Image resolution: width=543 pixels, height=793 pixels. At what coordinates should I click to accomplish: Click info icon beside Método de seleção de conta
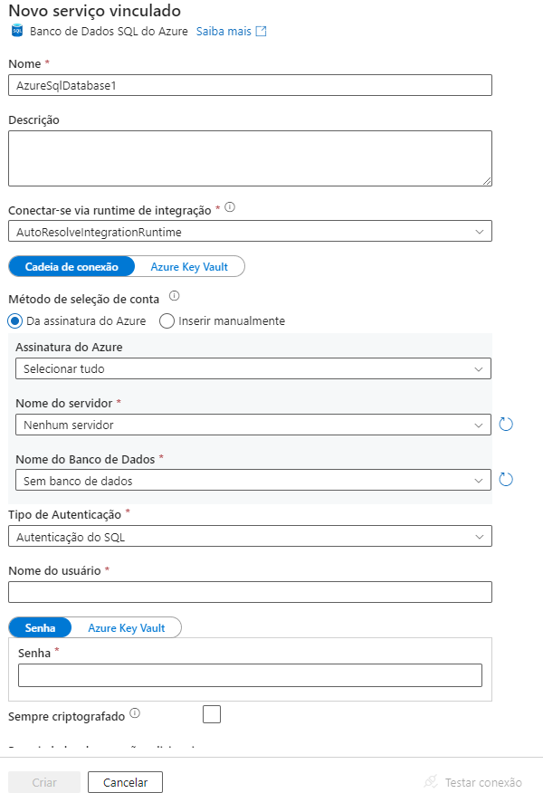click(x=175, y=296)
